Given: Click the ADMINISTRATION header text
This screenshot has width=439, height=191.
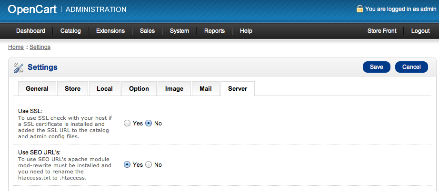Looking at the screenshot, I should tap(96, 10).
